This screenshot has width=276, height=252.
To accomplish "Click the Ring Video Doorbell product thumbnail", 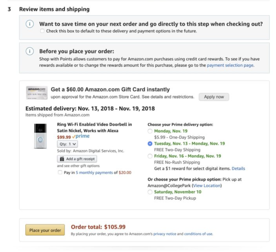I will point(40,136).
